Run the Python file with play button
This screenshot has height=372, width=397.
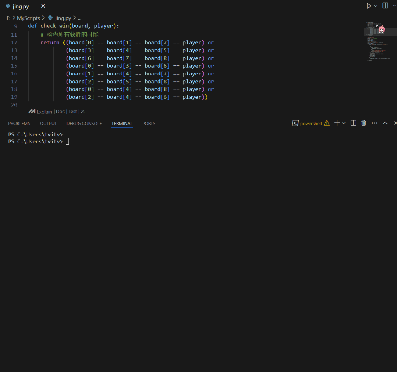[x=369, y=6]
